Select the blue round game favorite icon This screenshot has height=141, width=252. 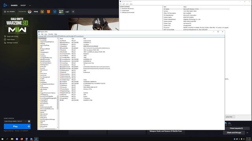point(55,12)
